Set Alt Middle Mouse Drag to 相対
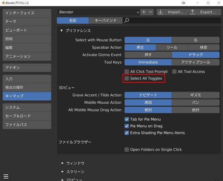Screen dimensions: 223x181 pyautogui.click(x=148, y=110)
